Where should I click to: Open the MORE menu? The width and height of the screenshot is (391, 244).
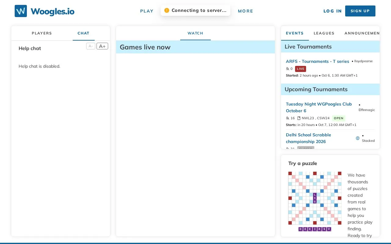pos(246,11)
